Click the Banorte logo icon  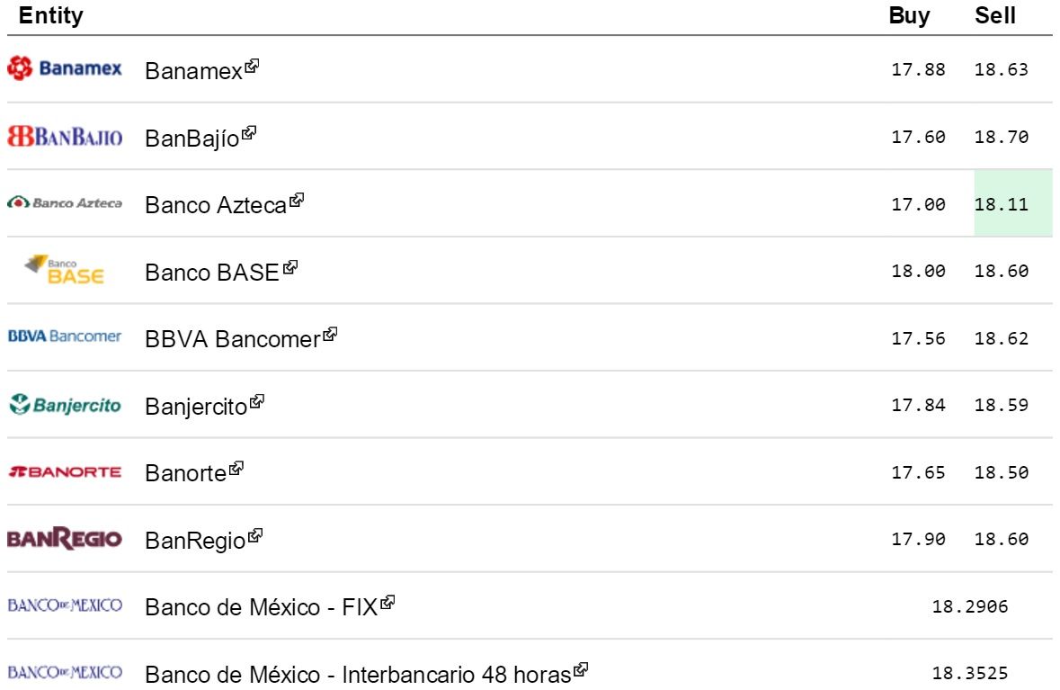64,471
